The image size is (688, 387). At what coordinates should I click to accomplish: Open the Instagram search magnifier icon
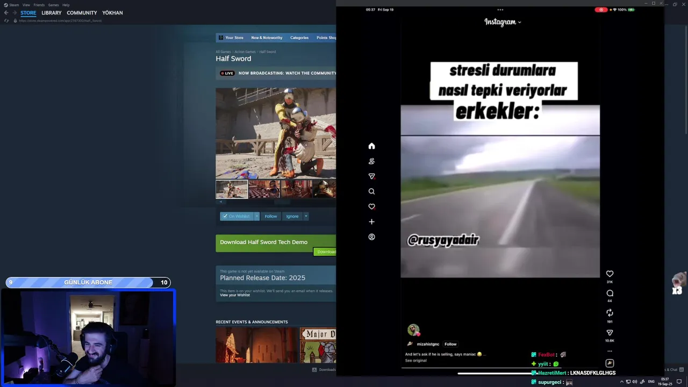(x=371, y=191)
